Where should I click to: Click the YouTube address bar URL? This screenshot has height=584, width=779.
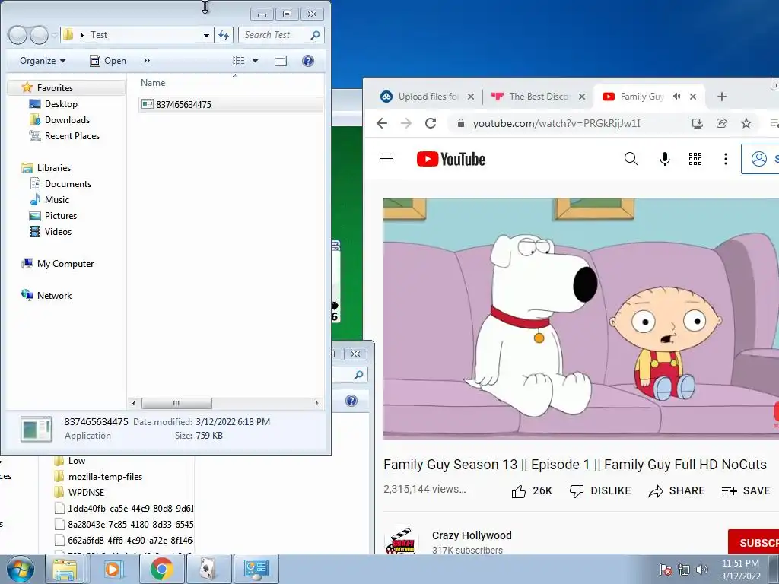coord(556,123)
